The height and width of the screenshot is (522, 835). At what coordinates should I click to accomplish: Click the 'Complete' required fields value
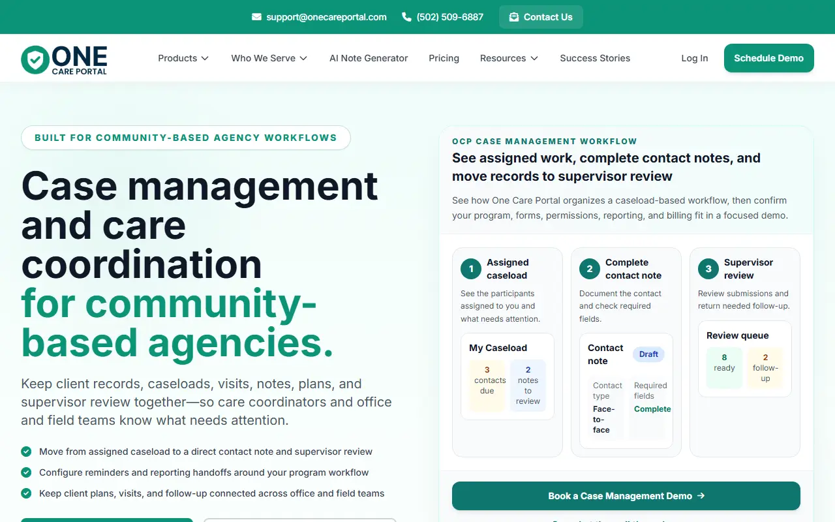[x=652, y=409]
